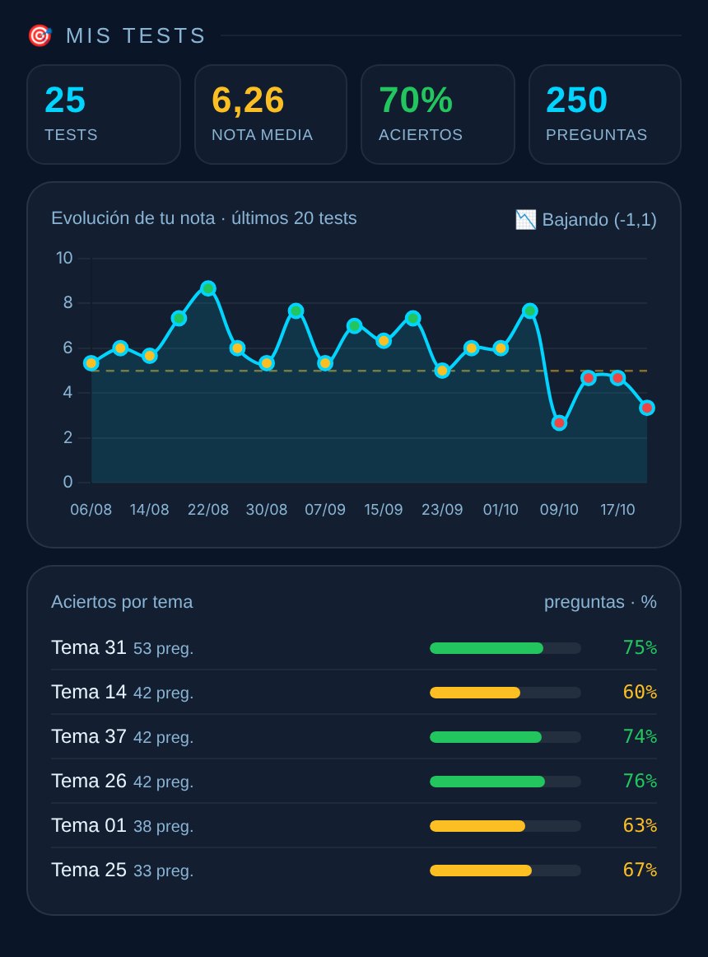Select the "Aciertos por tema" heading
Screen dimensions: 708x957
point(122,602)
